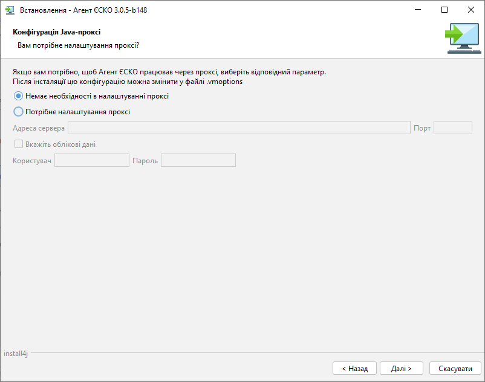Screen dimensions: 485x382
Task: Click the 'Користувач' input field
Action: pyautogui.click(x=92, y=160)
